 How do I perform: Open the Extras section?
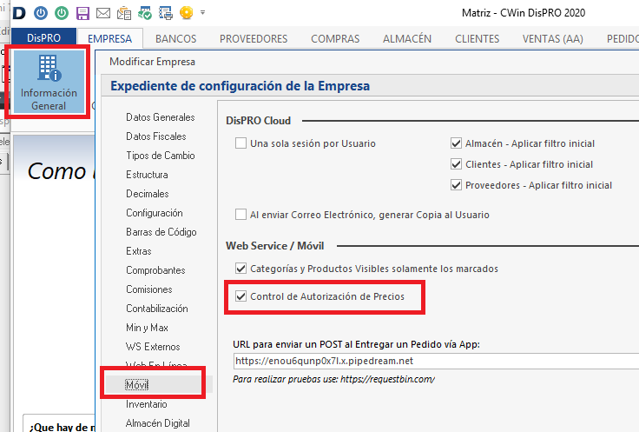(x=139, y=251)
